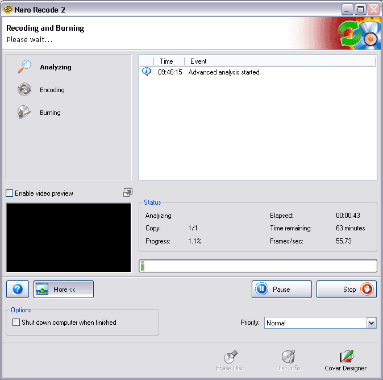Stop the recoding process

(x=347, y=290)
